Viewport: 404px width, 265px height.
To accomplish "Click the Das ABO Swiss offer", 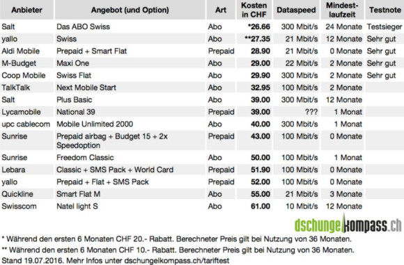I will point(83,26).
